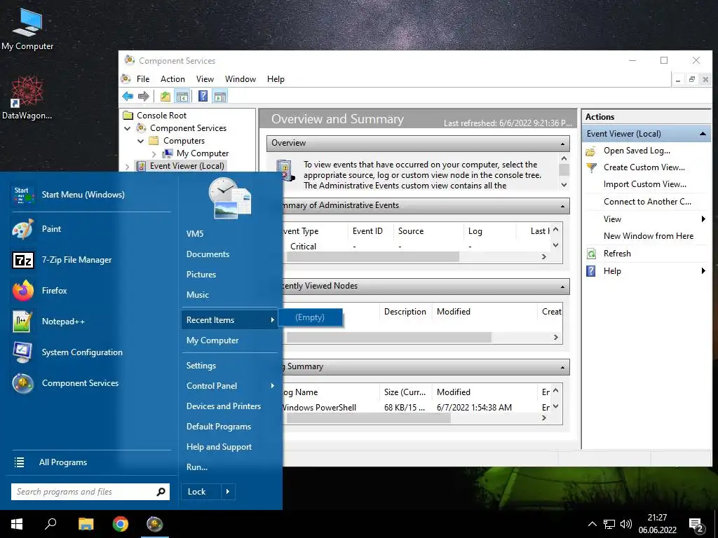
Task: Collapse Event Viewer (Local) actions header
Action: (x=703, y=134)
